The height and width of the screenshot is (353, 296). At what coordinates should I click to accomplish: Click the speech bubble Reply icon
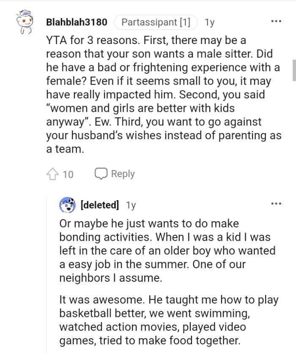point(100,173)
